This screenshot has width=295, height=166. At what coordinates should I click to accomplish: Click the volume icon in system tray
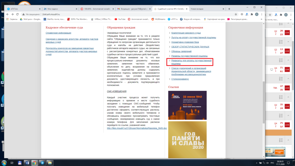click(x=268, y=163)
